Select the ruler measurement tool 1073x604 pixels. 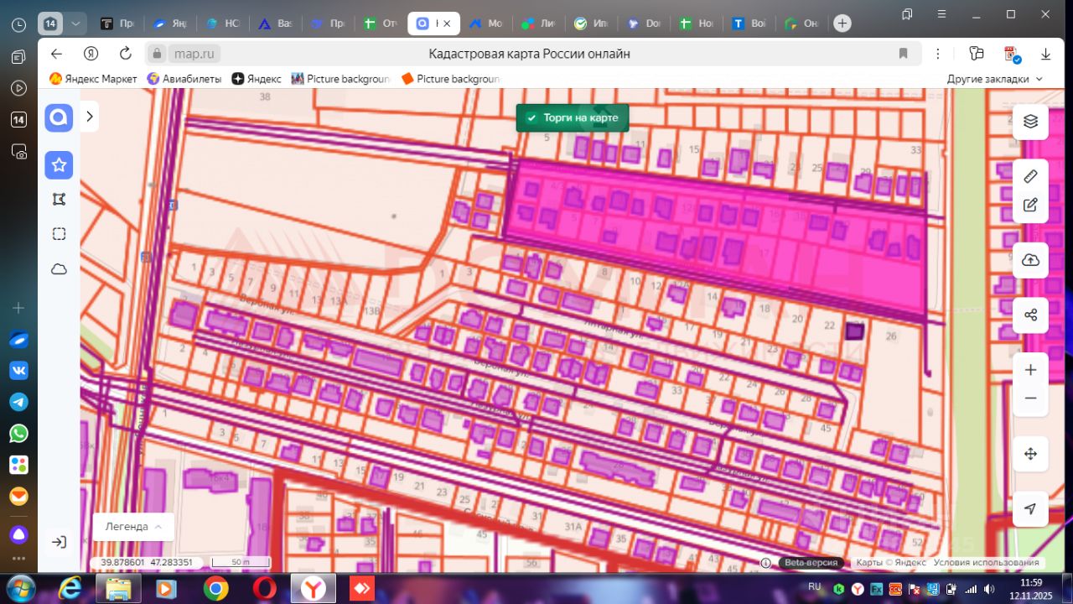(x=1030, y=176)
